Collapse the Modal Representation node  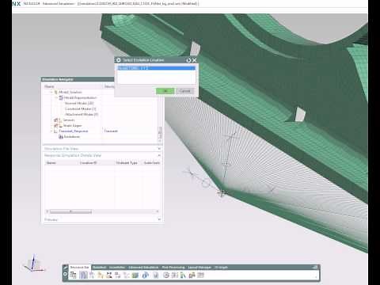click(x=56, y=97)
